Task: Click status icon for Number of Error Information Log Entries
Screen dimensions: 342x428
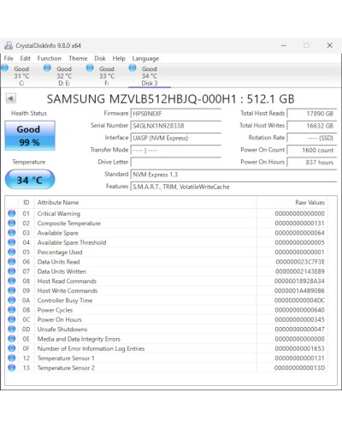Action: coord(12,348)
